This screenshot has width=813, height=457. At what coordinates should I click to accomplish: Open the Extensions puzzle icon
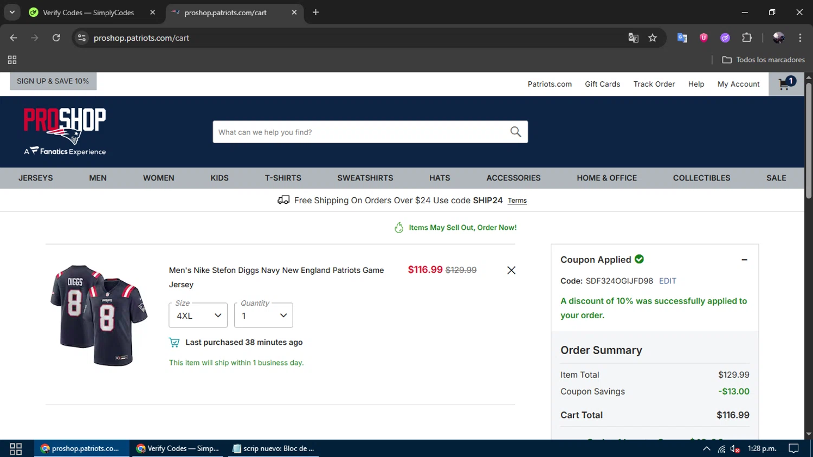click(747, 38)
